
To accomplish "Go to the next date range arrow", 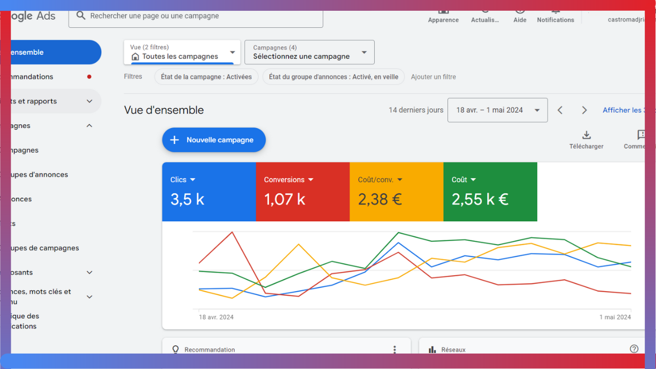I will [584, 110].
